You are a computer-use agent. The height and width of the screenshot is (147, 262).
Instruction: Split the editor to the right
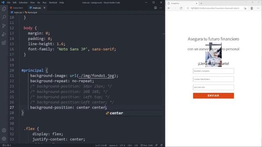pos(156,8)
